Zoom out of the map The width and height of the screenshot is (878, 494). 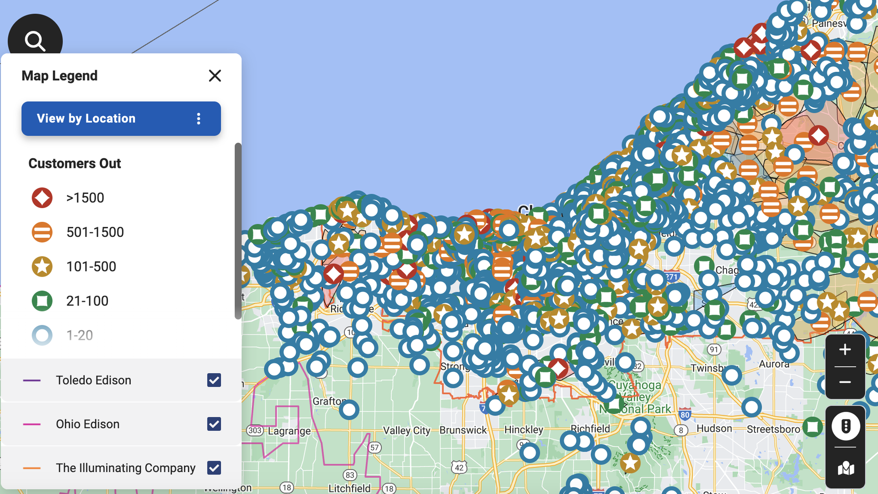(x=845, y=383)
